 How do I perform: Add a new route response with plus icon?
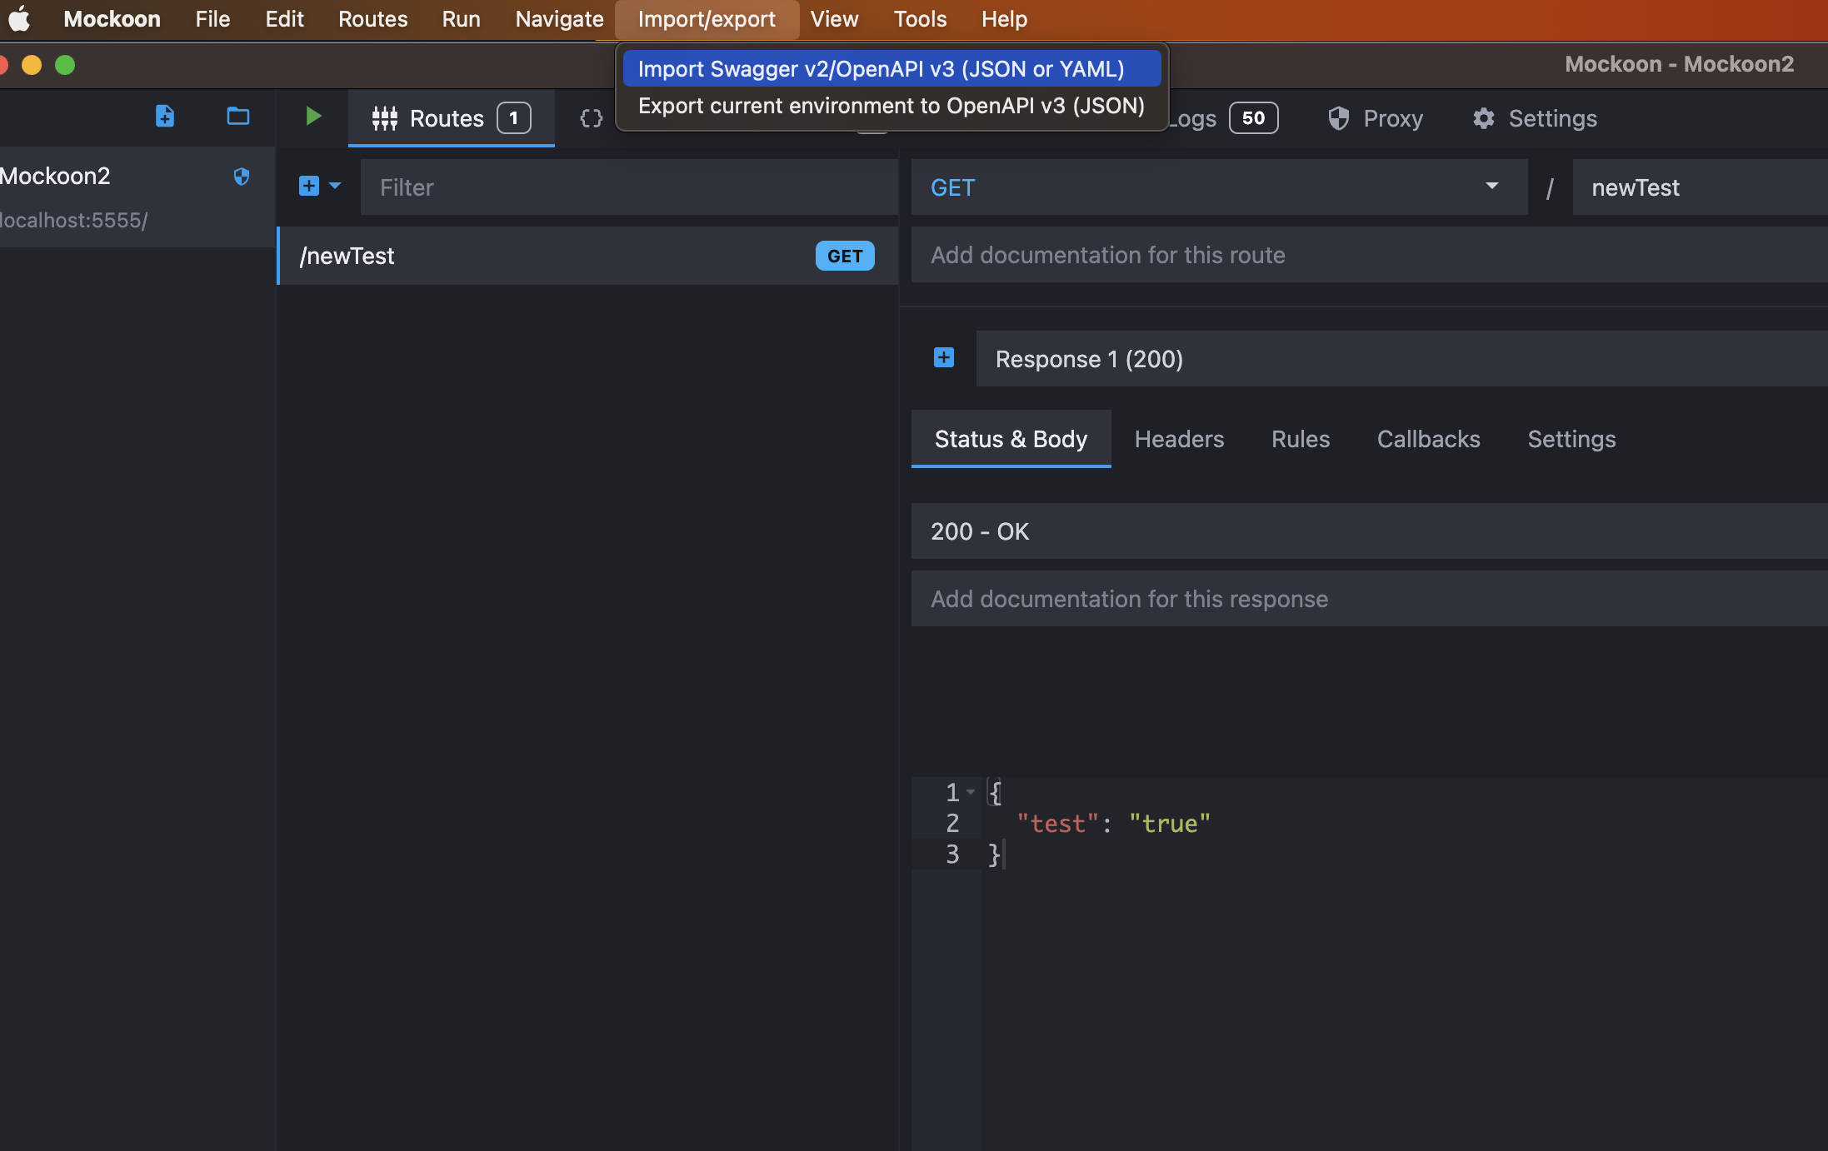click(x=944, y=357)
